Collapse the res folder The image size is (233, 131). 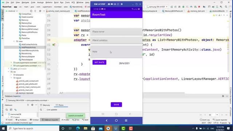(8, 72)
